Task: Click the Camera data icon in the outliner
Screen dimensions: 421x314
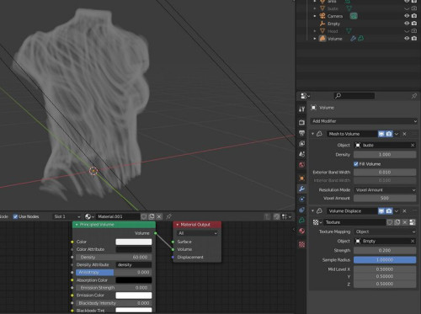Action: (x=354, y=16)
